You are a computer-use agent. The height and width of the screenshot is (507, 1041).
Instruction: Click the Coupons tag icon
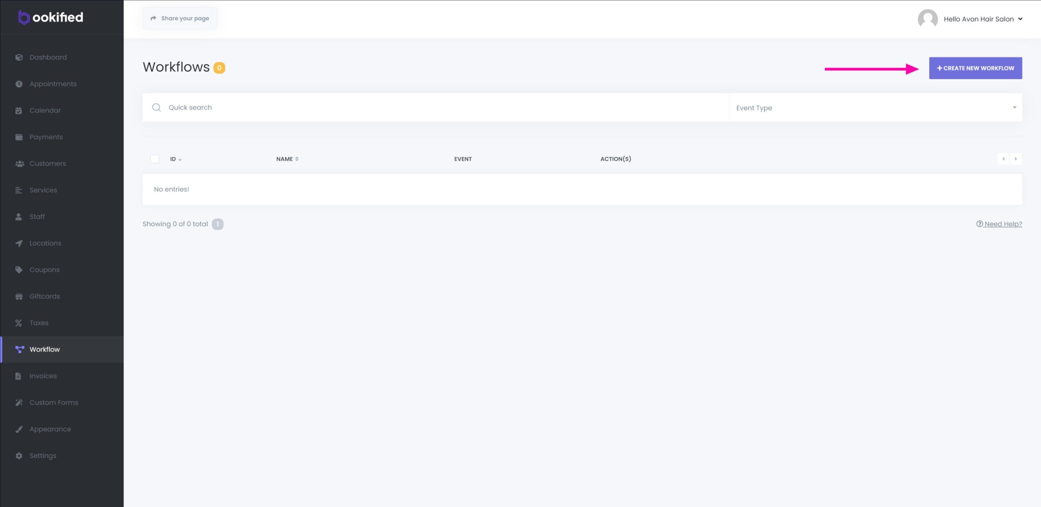pyautogui.click(x=19, y=270)
